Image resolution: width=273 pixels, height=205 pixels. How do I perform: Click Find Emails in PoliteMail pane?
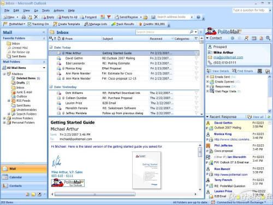coord(243,71)
